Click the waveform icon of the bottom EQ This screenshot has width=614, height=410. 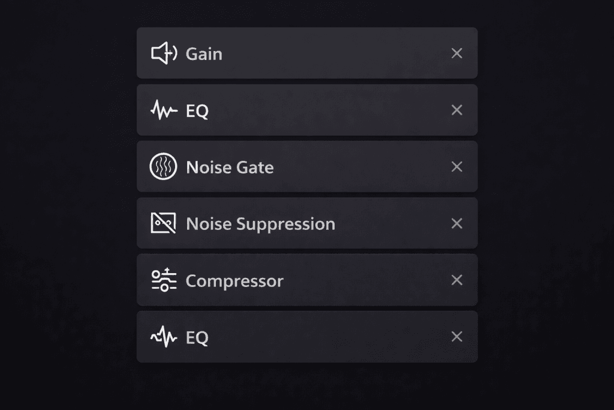click(x=164, y=337)
